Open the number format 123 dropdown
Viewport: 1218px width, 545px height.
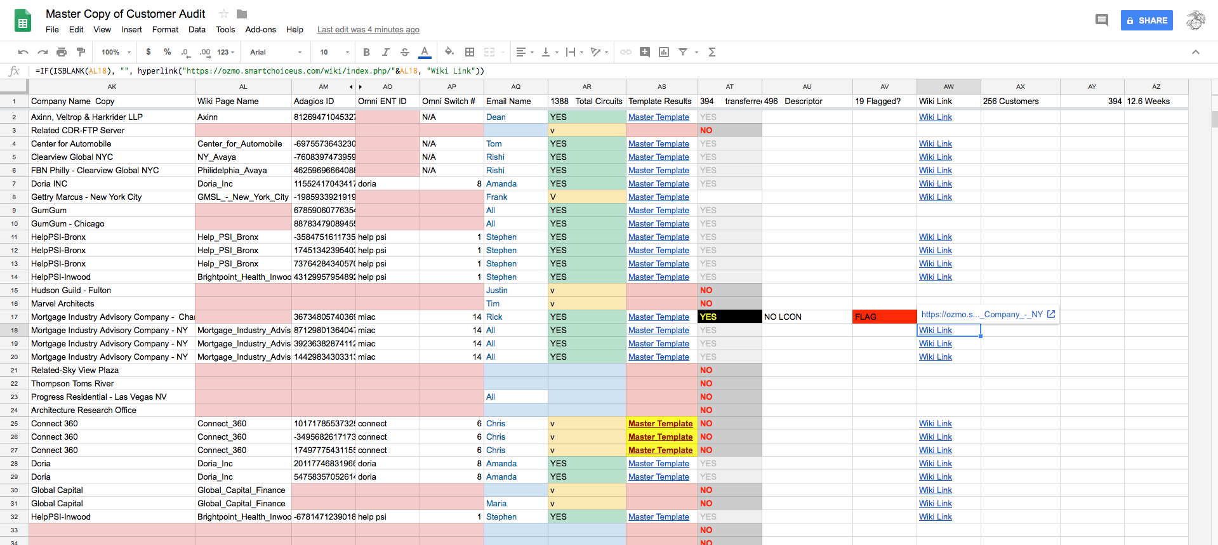click(226, 52)
